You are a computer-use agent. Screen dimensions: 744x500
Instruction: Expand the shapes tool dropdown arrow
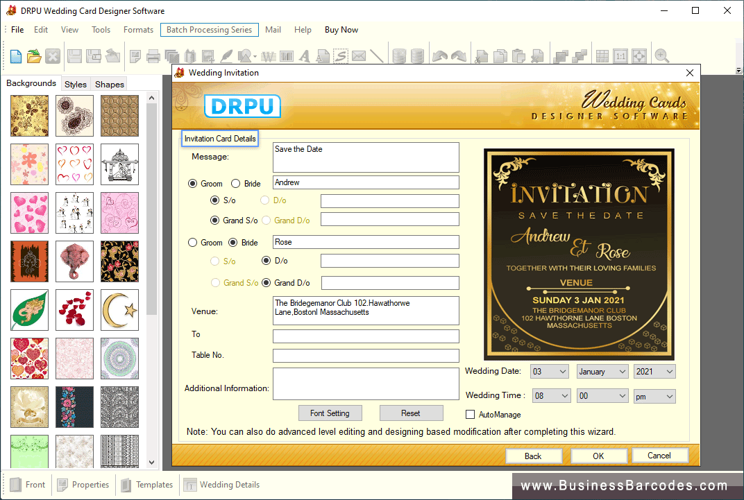(255, 57)
